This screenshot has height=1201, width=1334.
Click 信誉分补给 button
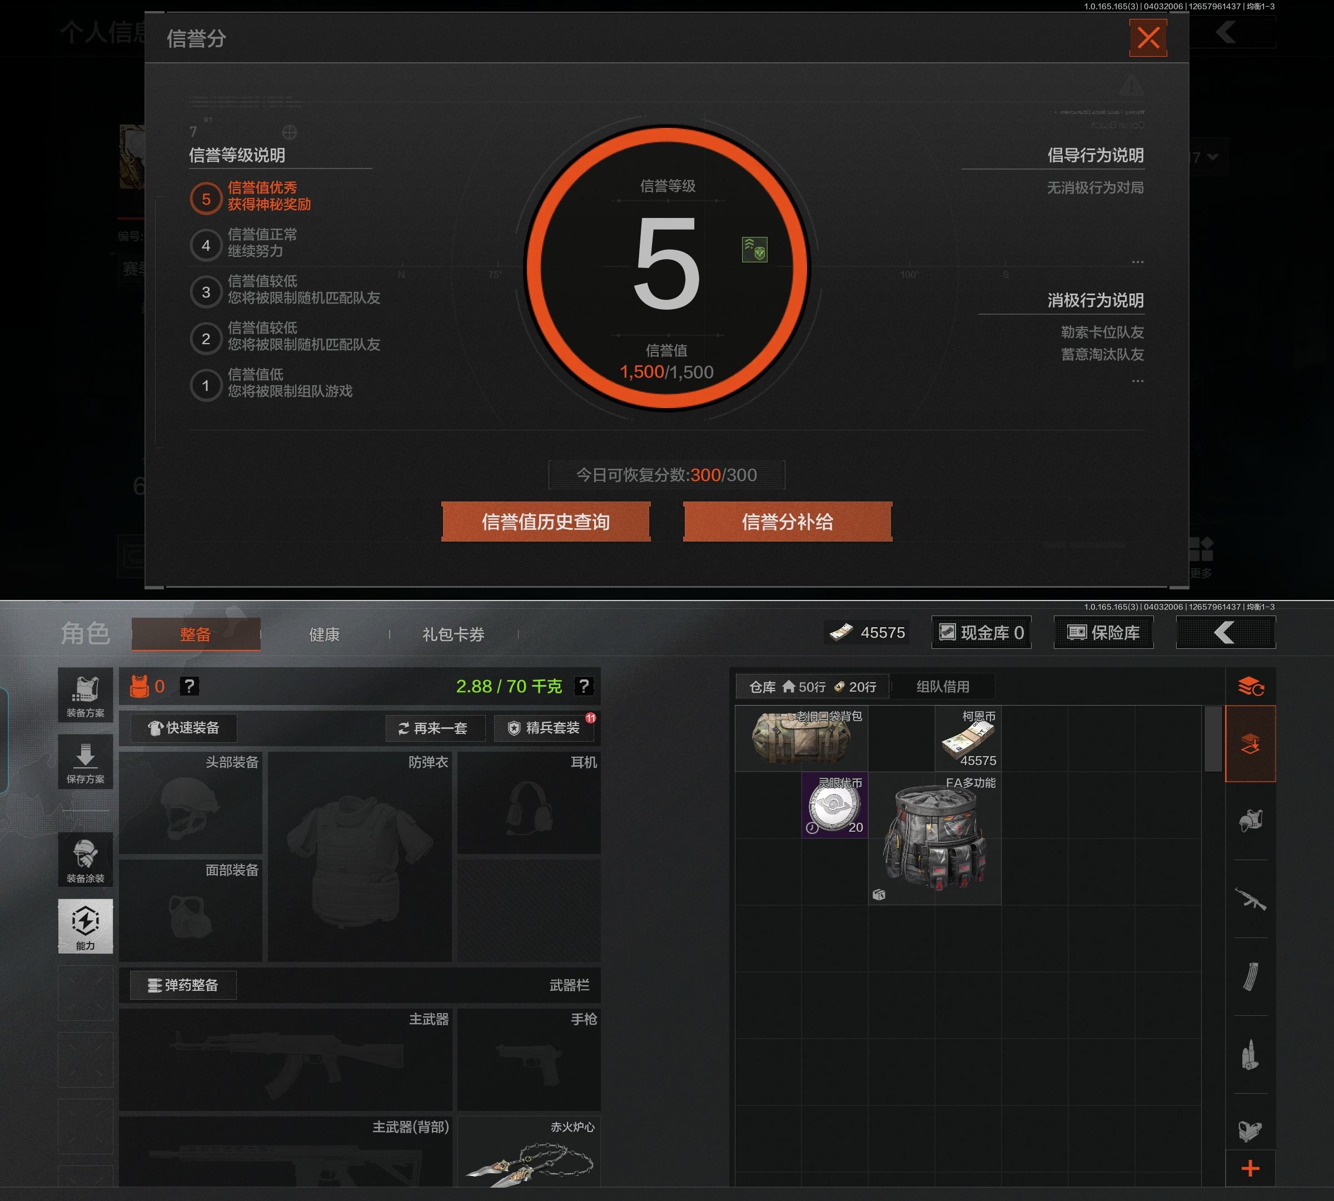[x=787, y=522]
